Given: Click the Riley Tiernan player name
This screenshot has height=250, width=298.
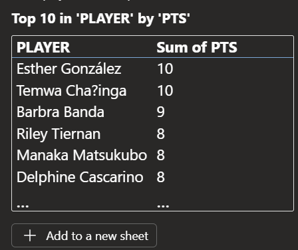Looking at the screenshot, I should pyautogui.click(x=59, y=134).
